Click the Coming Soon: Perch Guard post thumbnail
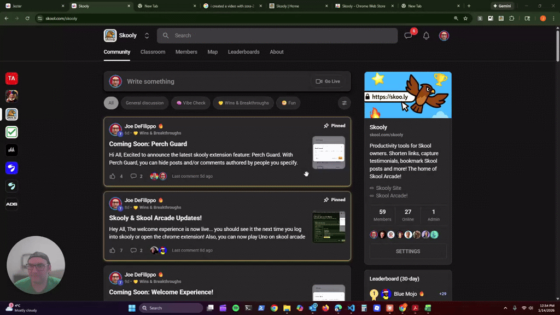 328,152
